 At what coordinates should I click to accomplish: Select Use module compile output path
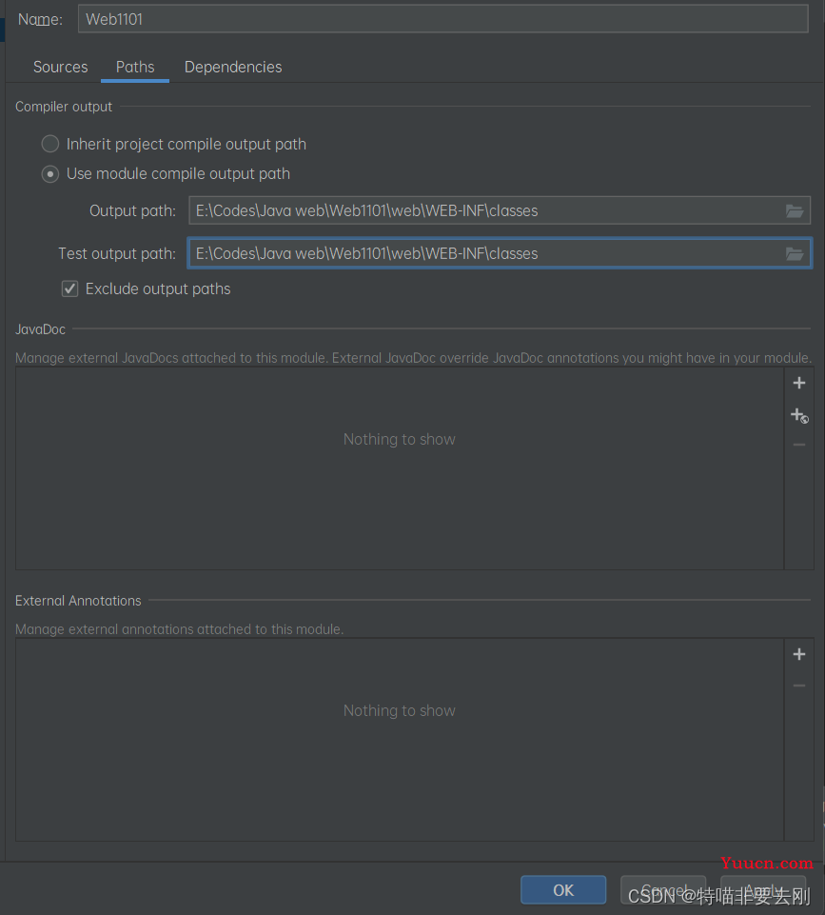click(50, 174)
